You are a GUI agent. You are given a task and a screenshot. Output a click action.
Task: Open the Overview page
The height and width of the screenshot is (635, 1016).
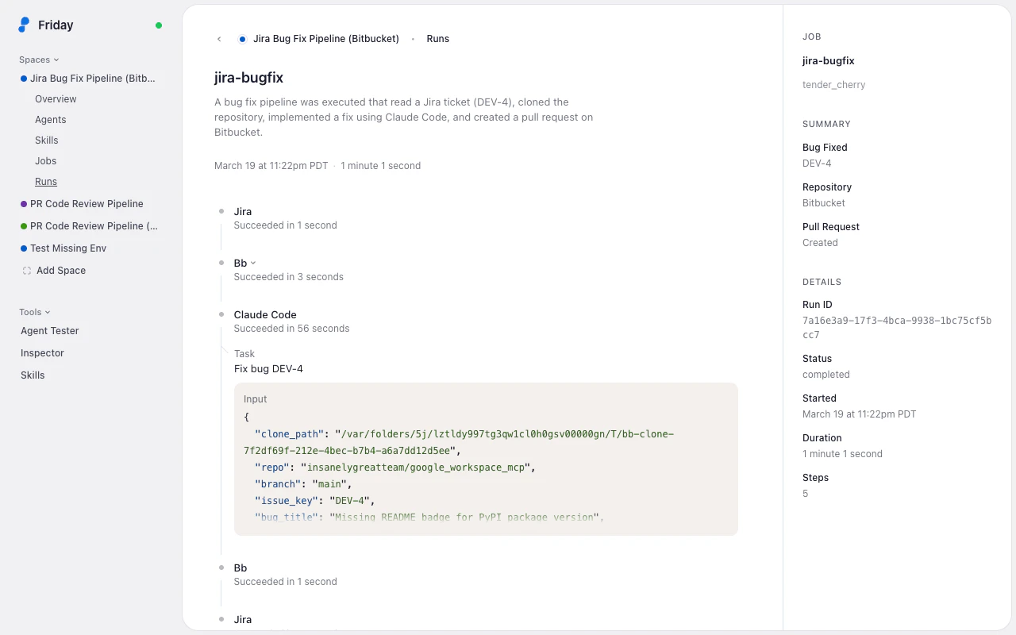(x=56, y=99)
